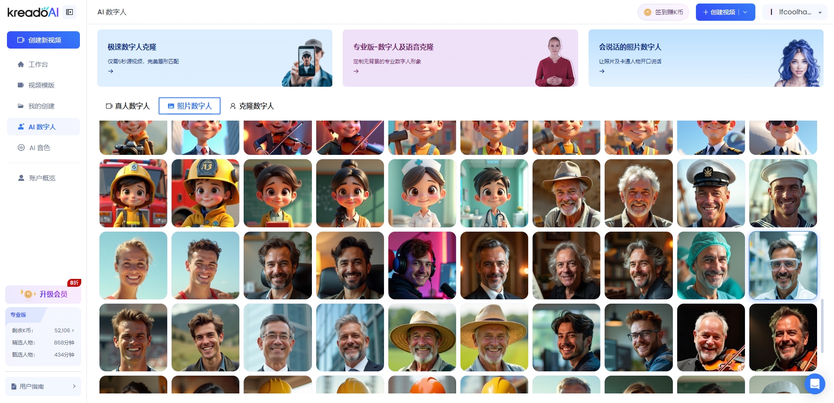Click the 创建新视频 button
The width and height of the screenshot is (834, 403).
coord(43,40)
